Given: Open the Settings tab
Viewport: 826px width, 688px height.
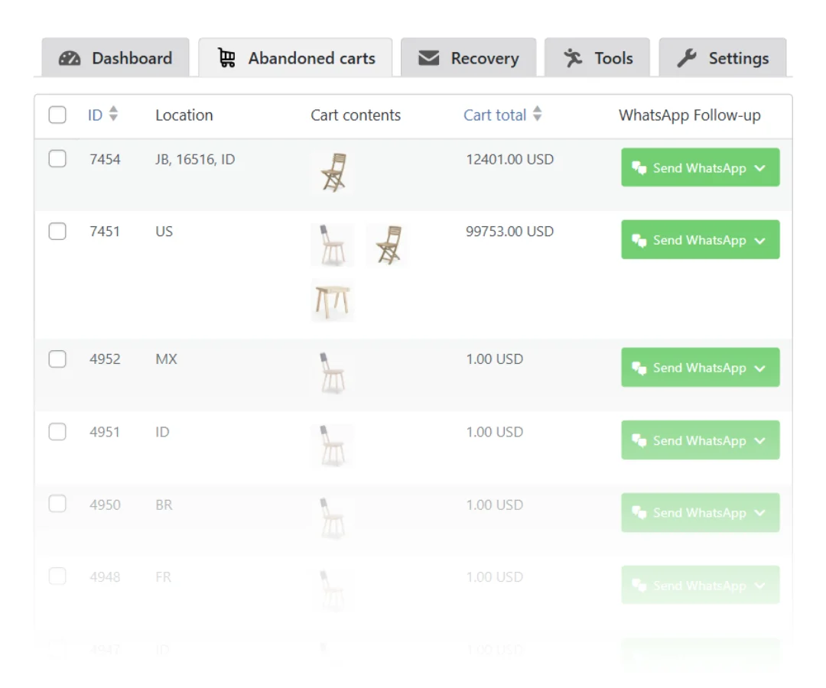Looking at the screenshot, I should coord(723,58).
